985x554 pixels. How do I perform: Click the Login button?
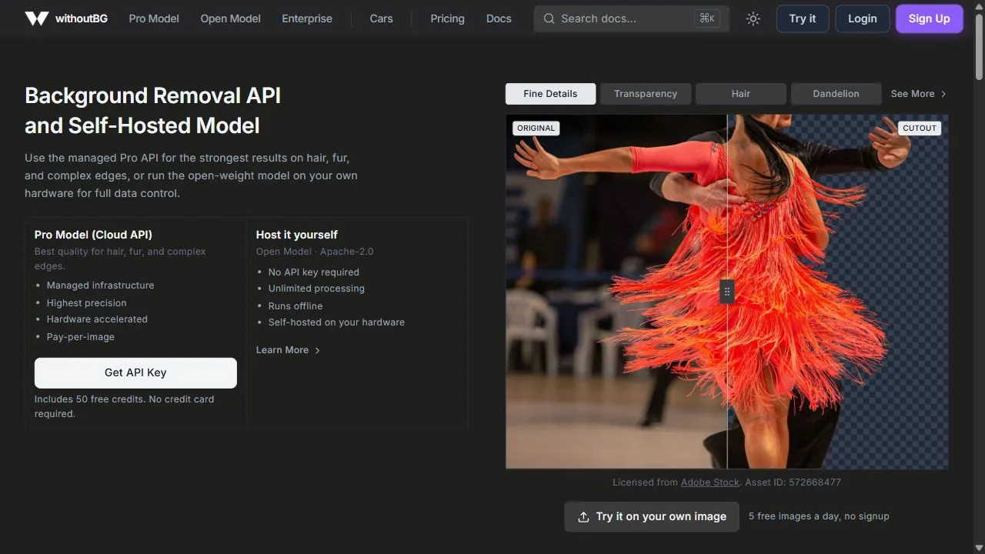click(x=862, y=18)
